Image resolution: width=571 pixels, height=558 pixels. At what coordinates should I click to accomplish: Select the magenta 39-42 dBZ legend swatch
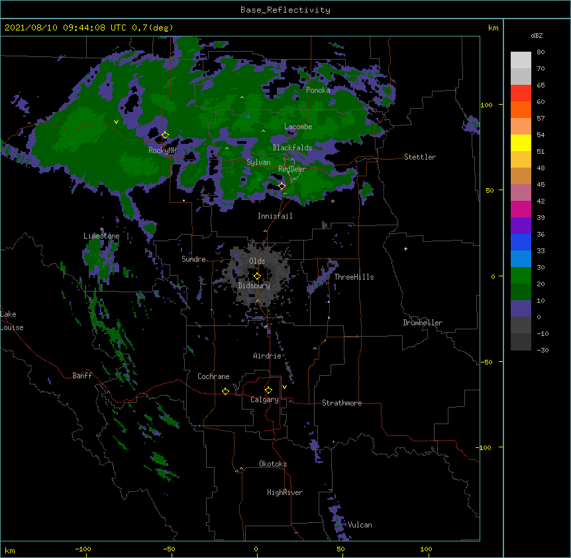click(x=521, y=209)
